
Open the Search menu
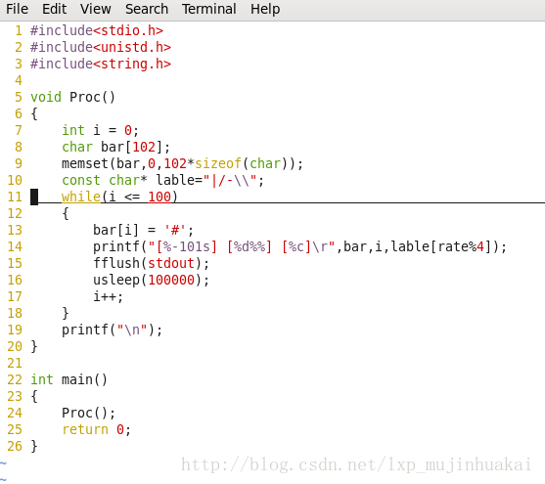pyautogui.click(x=147, y=9)
